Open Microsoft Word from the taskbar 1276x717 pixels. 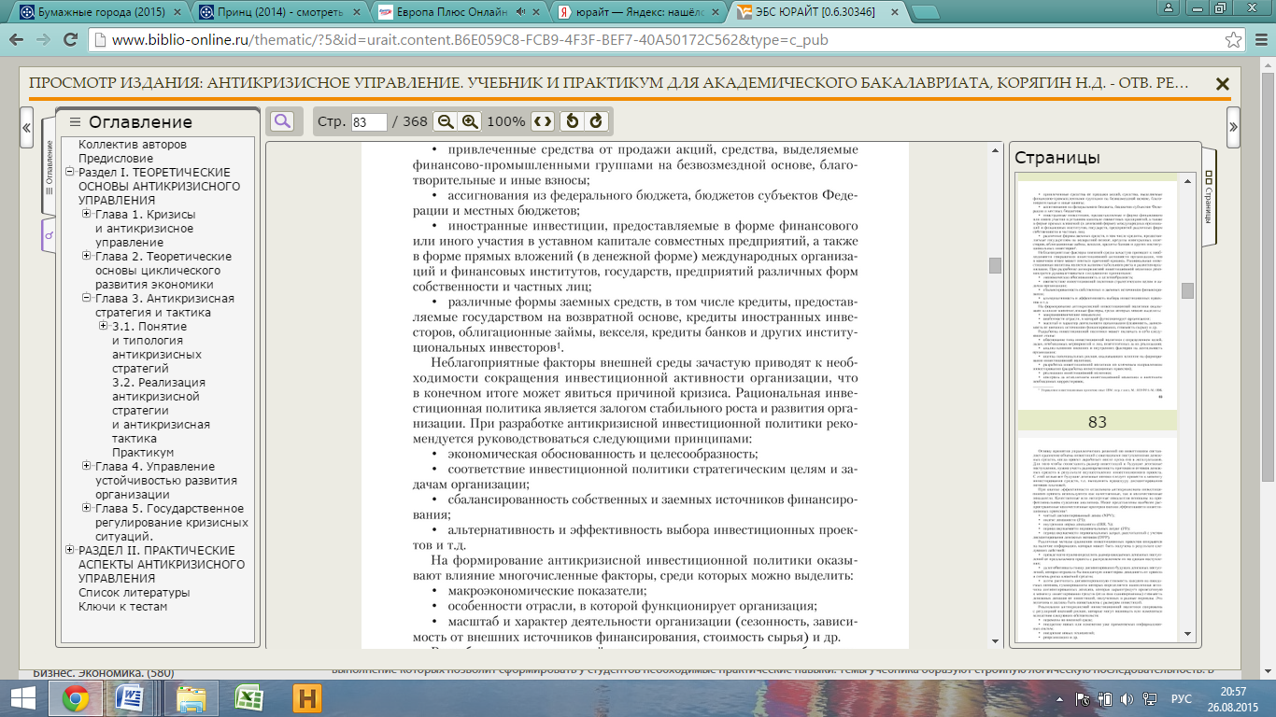click(128, 698)
